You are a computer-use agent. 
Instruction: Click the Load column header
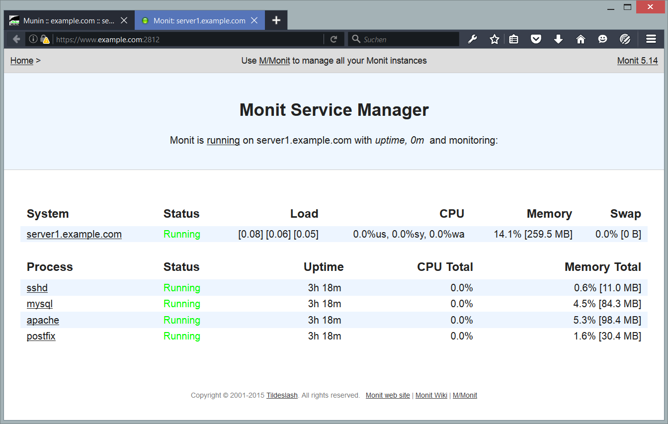point(304,214)
